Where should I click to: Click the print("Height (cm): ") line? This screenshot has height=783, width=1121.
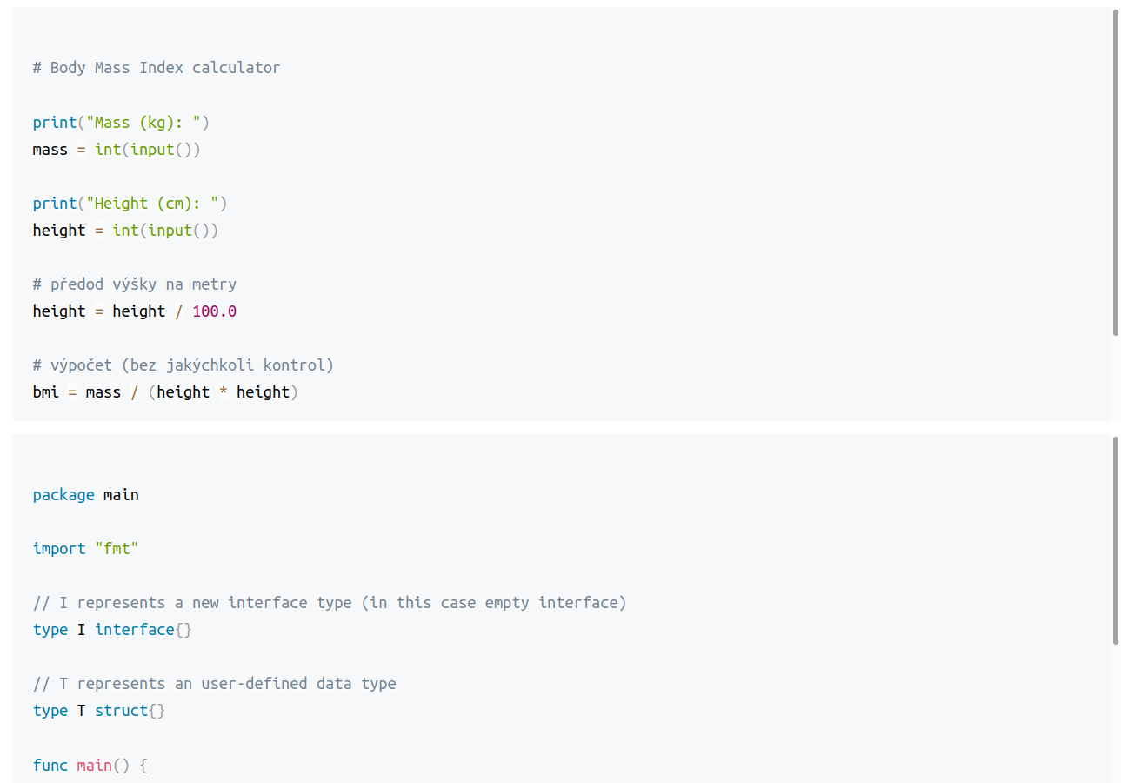click(130, 204)
